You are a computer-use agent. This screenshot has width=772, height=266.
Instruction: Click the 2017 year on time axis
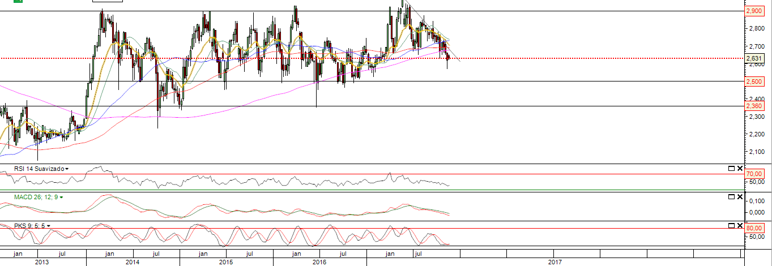pos(555,262)
